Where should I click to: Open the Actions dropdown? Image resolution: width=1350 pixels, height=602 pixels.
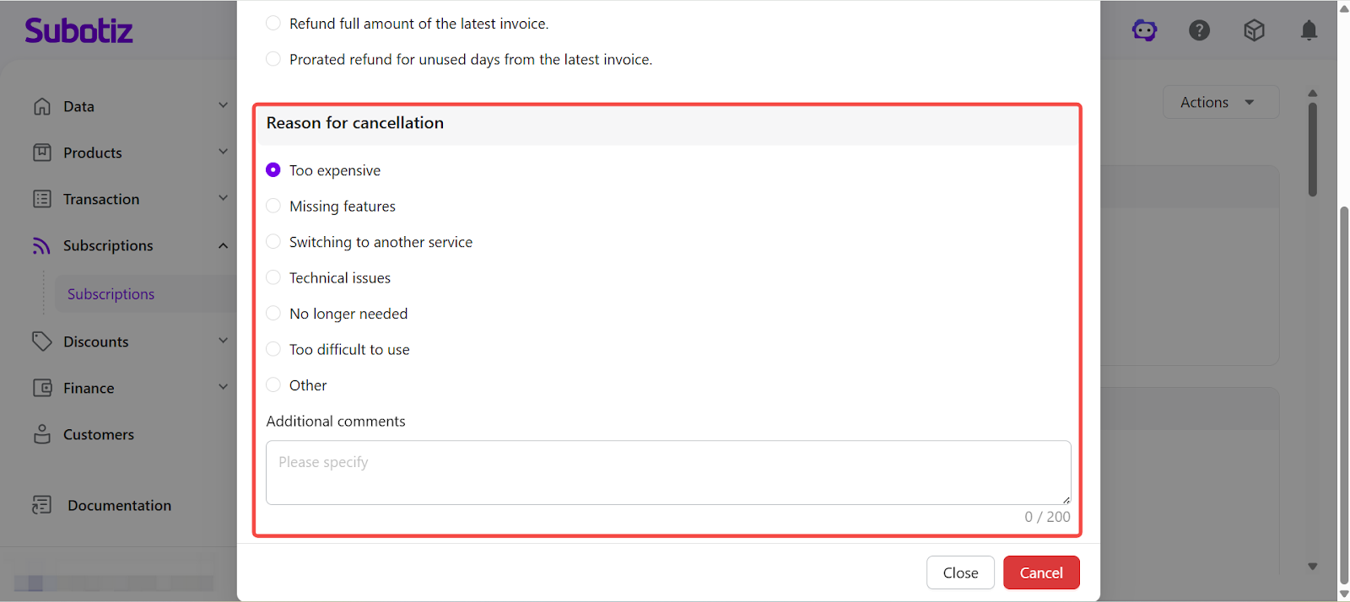coord(1220,102)
